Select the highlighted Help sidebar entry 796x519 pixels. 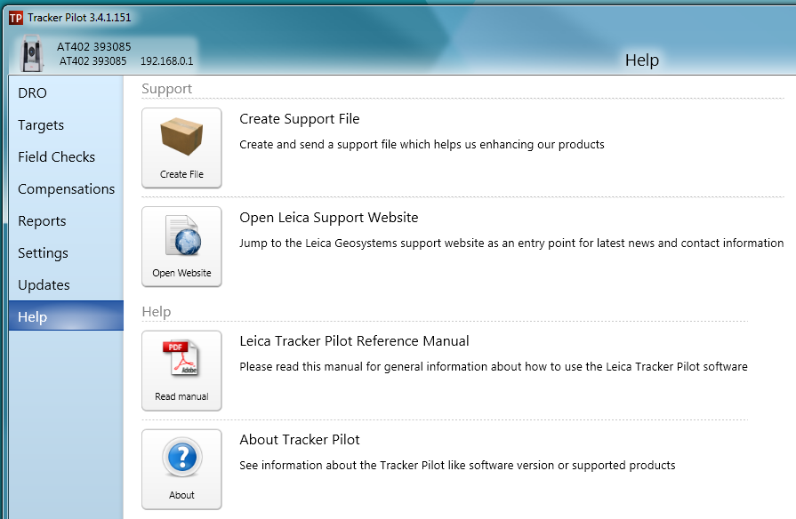(32, 315)
